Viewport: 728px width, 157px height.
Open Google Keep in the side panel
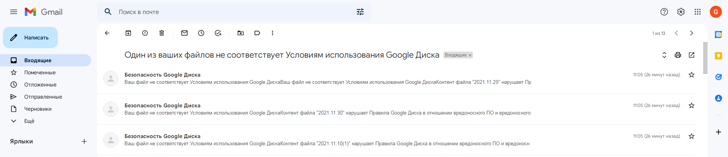(x=719, y=56)
